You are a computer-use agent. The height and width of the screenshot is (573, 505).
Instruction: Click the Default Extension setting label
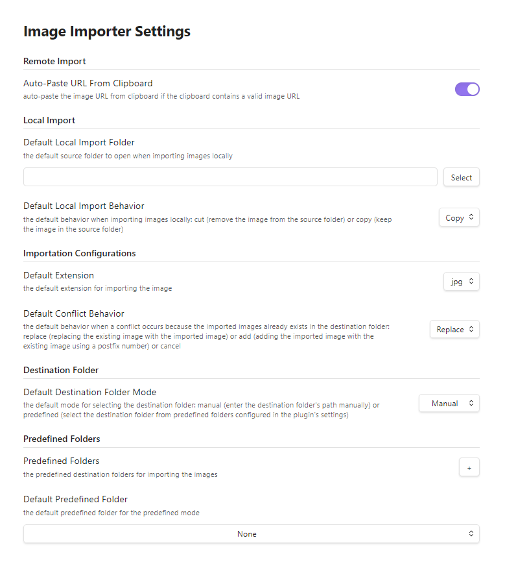(x=58, y=275)
